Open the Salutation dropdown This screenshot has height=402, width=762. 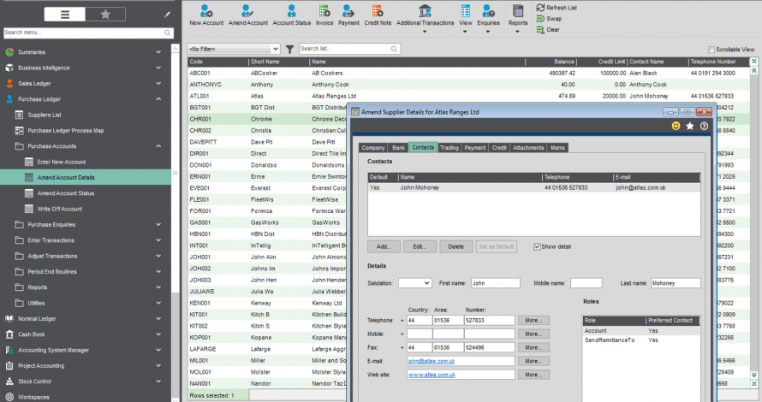coord(415,283)
